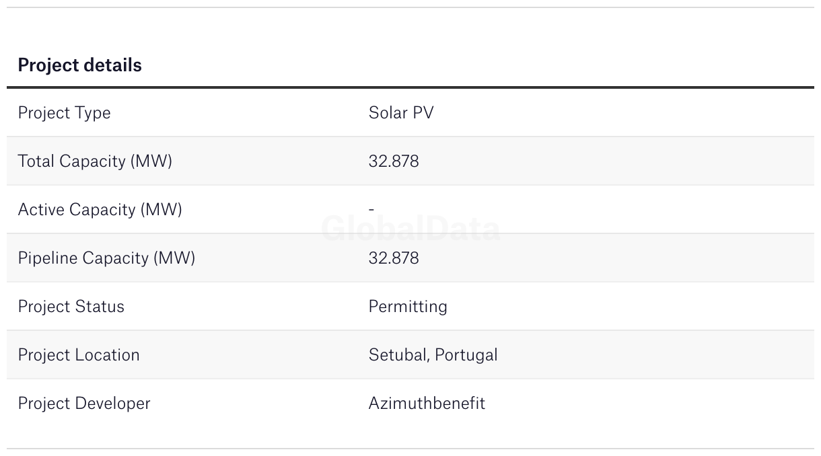
Task: Click the Total Capacity (MW) label
Action: [x=95, y=161]
